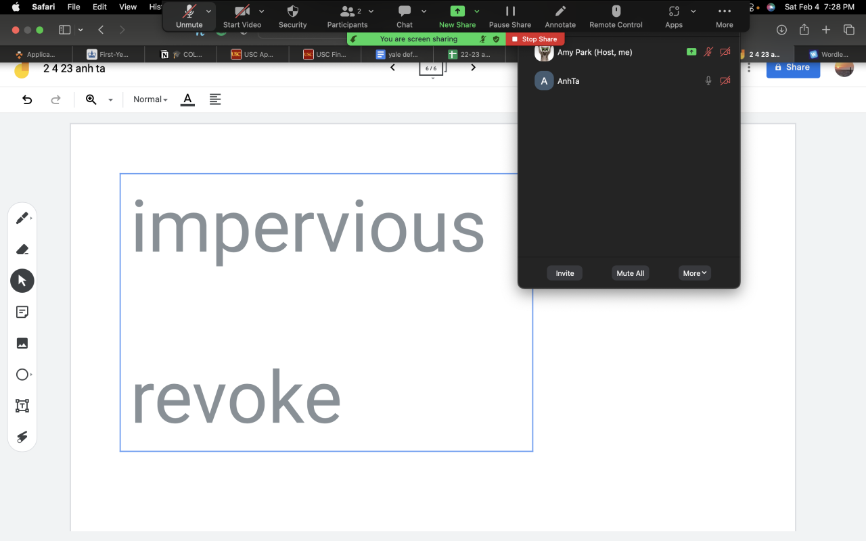
Task: Click the Unmute microphone button in Zoom
Action: coord(189,16)
